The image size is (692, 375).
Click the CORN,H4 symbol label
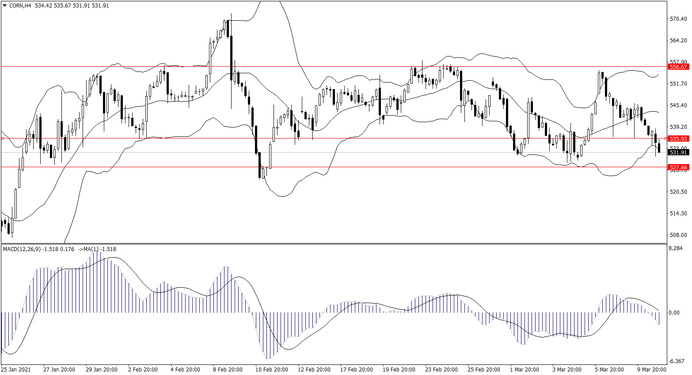click(x=20, y=6)
